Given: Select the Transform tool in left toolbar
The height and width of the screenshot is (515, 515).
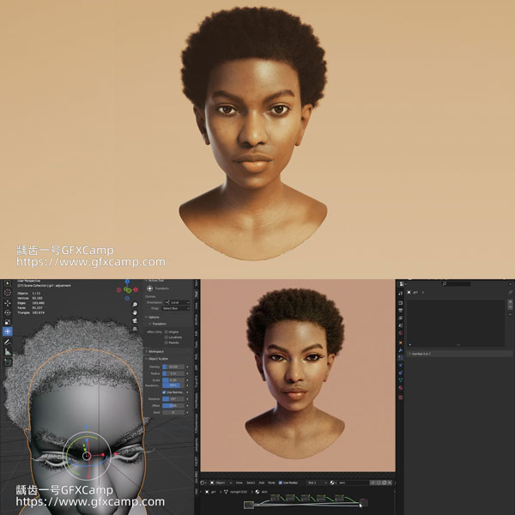Looking at the screenshot, I should (x=8, y=331).
